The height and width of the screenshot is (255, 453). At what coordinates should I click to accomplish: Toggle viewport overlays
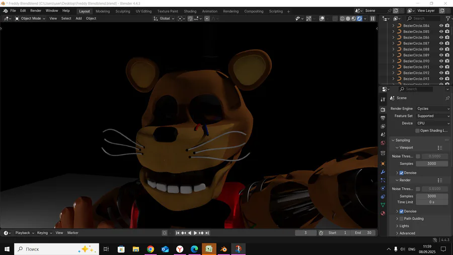[x=322, y=19]
